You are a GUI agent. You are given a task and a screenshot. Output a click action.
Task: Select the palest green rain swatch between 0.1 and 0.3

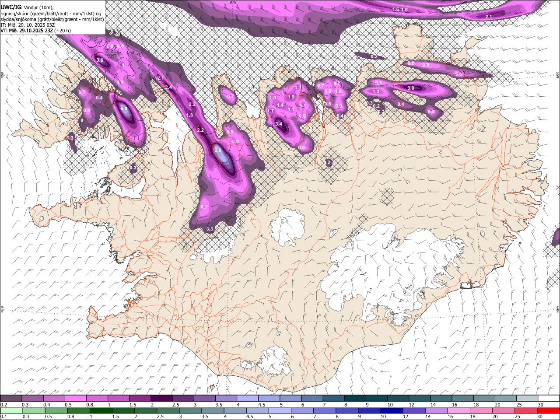11,411
